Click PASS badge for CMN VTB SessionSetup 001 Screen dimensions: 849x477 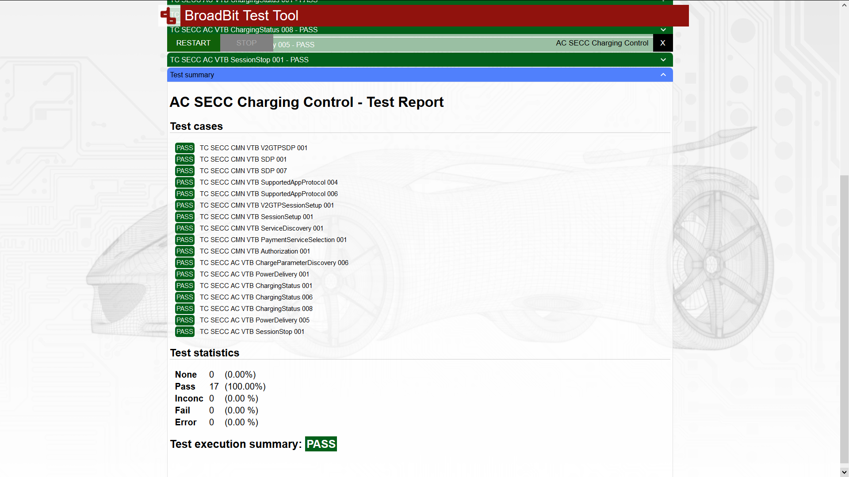click(184, 217)
